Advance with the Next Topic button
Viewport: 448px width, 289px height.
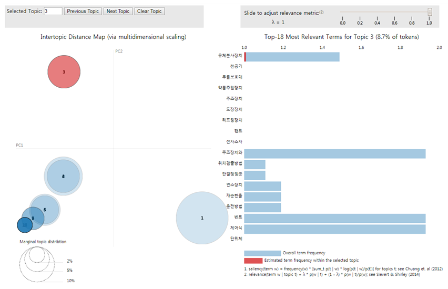(118, 11)
